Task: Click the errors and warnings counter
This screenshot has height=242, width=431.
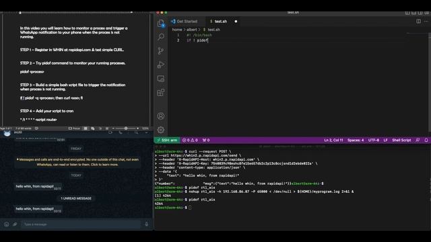Action: point(190,140)
